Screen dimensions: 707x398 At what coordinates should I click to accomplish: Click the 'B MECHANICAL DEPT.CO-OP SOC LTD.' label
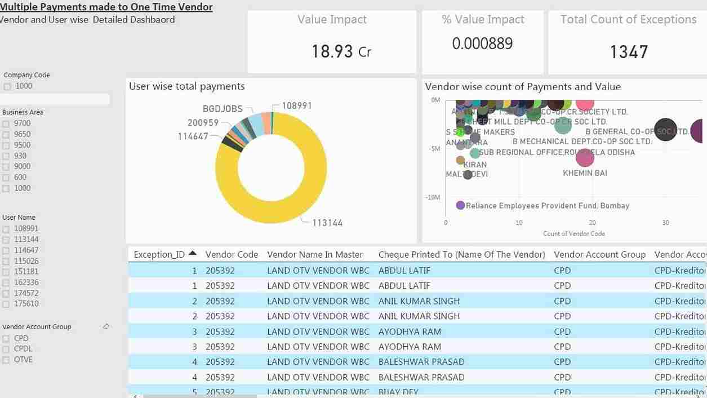click(582, 141)
